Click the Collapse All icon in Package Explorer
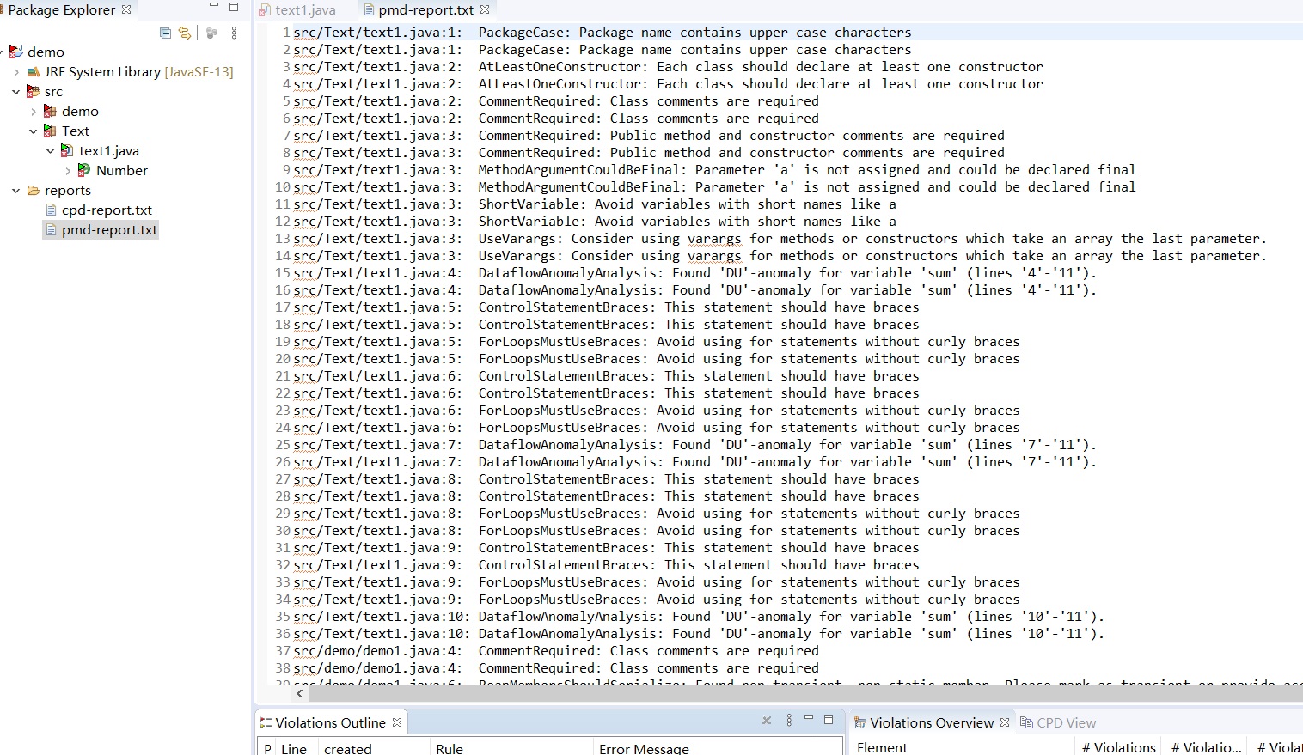 click(x=165, y=33)
